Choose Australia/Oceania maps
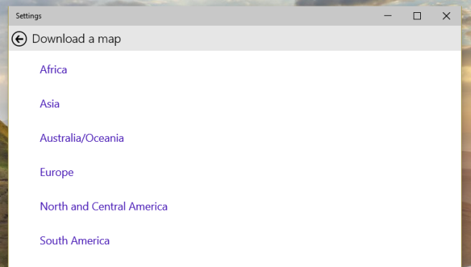 coord(82,138)
